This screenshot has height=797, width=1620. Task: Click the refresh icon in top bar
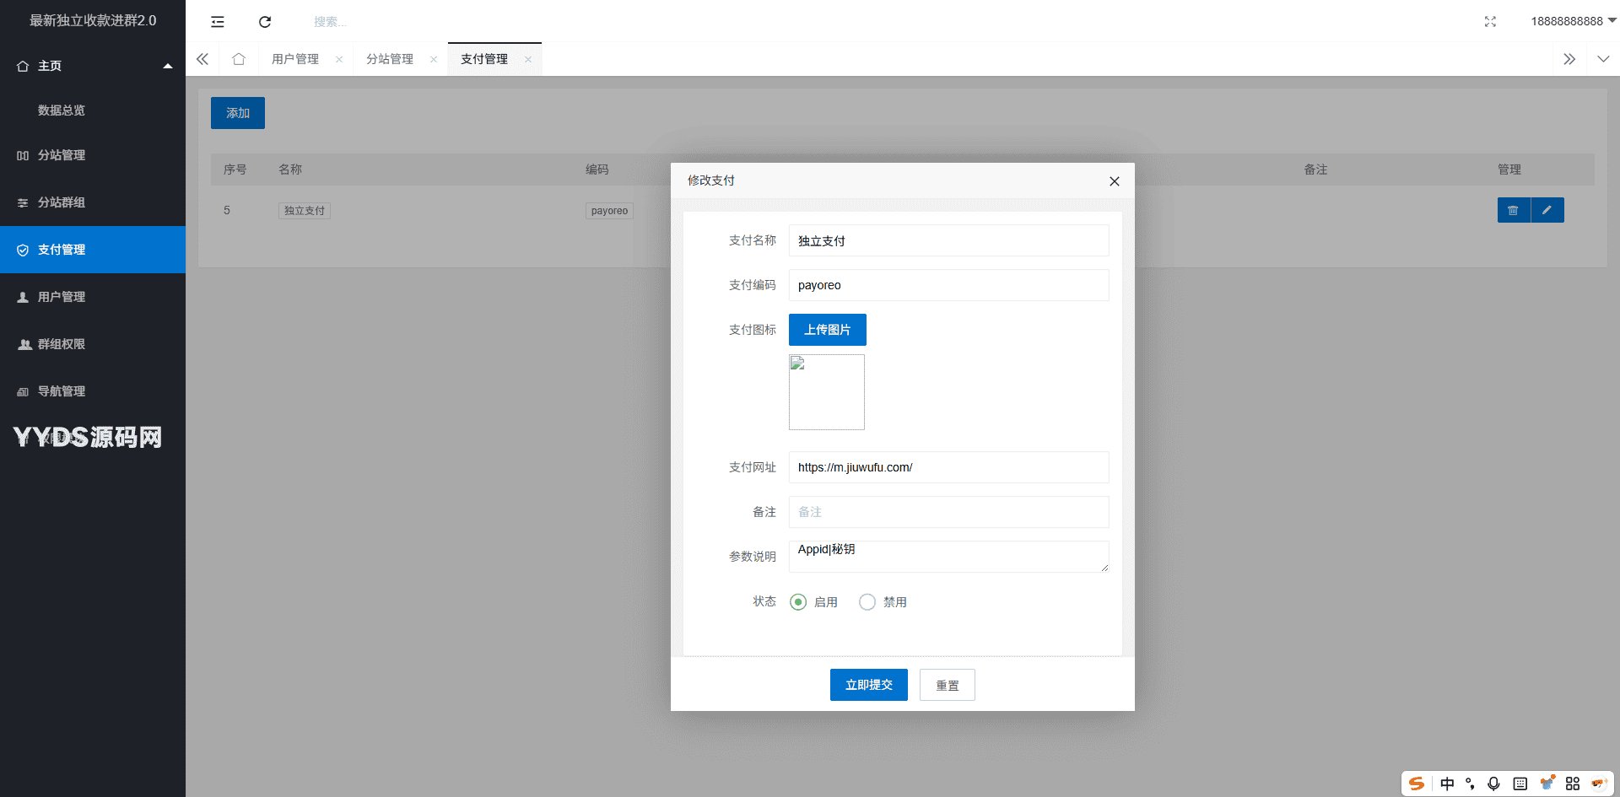[265, 21]
